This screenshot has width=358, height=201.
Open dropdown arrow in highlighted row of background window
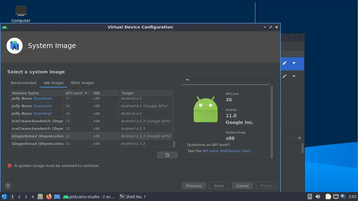coord(294,63)
